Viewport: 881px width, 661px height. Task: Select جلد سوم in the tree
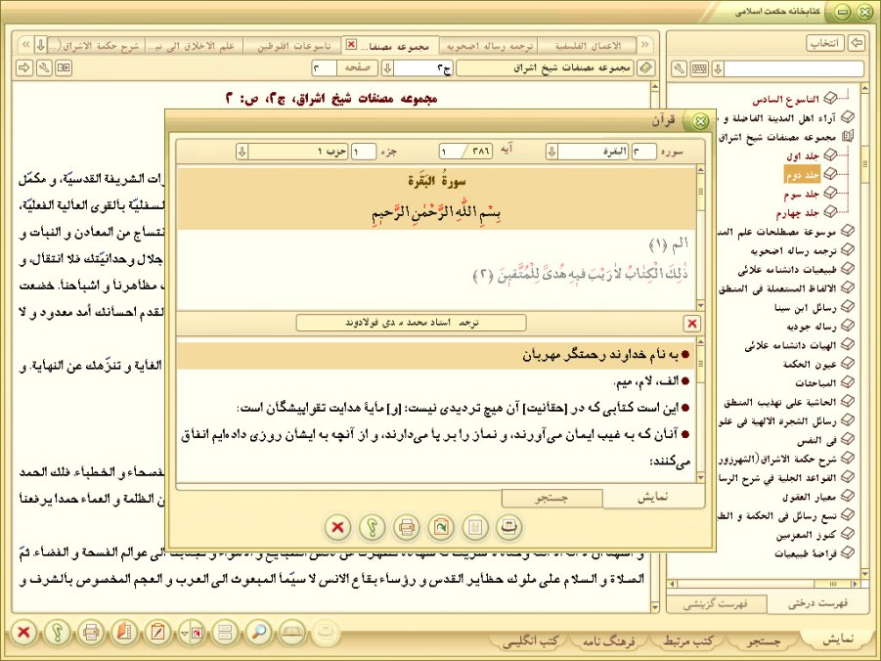click(802, 194)
